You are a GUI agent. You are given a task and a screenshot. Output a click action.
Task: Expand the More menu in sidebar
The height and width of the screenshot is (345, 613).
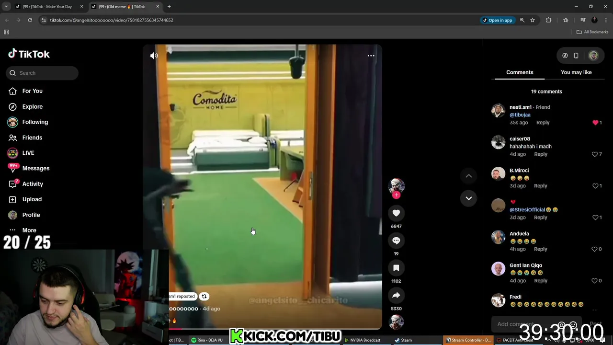[29, 230]
